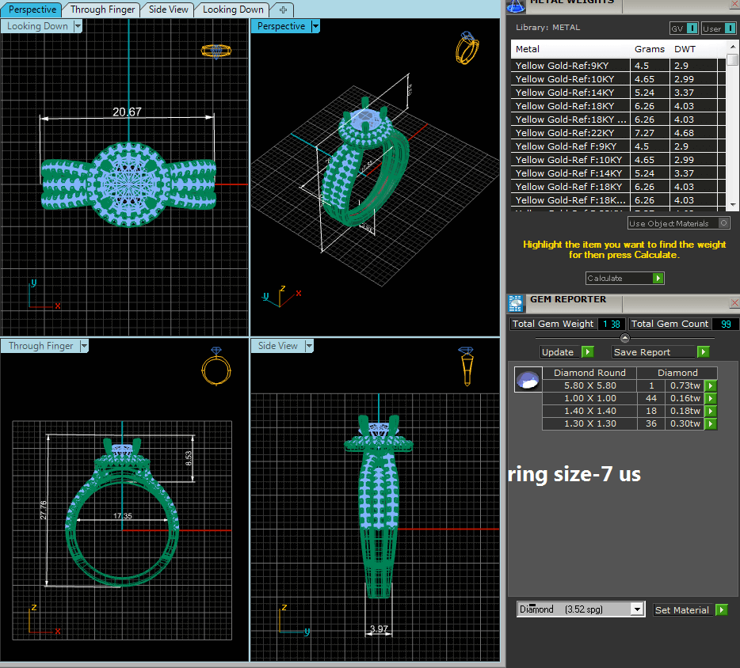Image resolution: width=740 pixels, height=668 pixels.
Task: Click the round diamond gem thumbnail
Action: click(527, 381)
